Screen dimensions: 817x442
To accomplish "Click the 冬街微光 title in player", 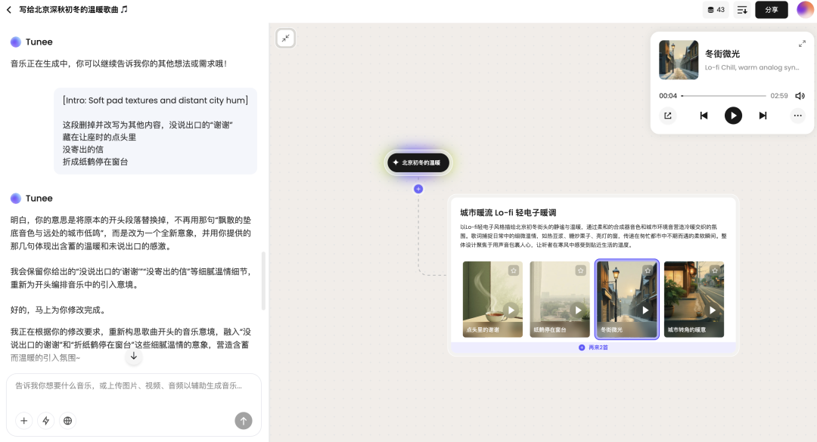I will (722, 54).
